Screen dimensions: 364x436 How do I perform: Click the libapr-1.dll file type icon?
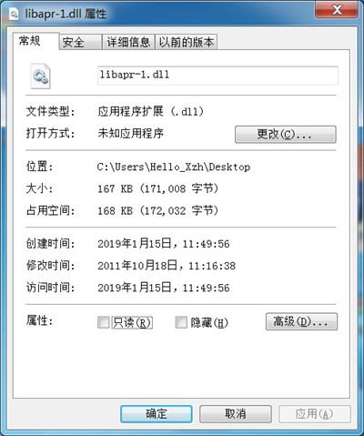click(x=40, y=76)
